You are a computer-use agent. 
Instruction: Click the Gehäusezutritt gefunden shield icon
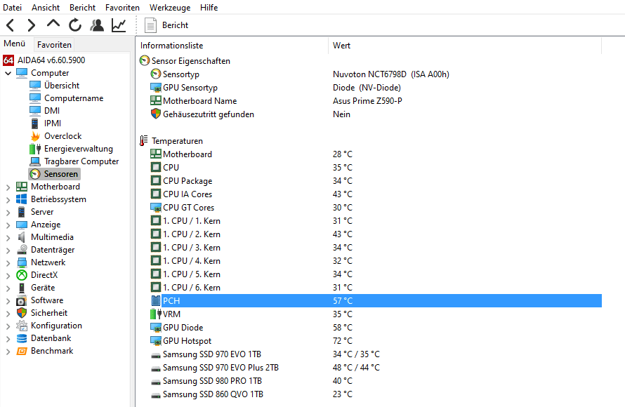tap(155, 114)
